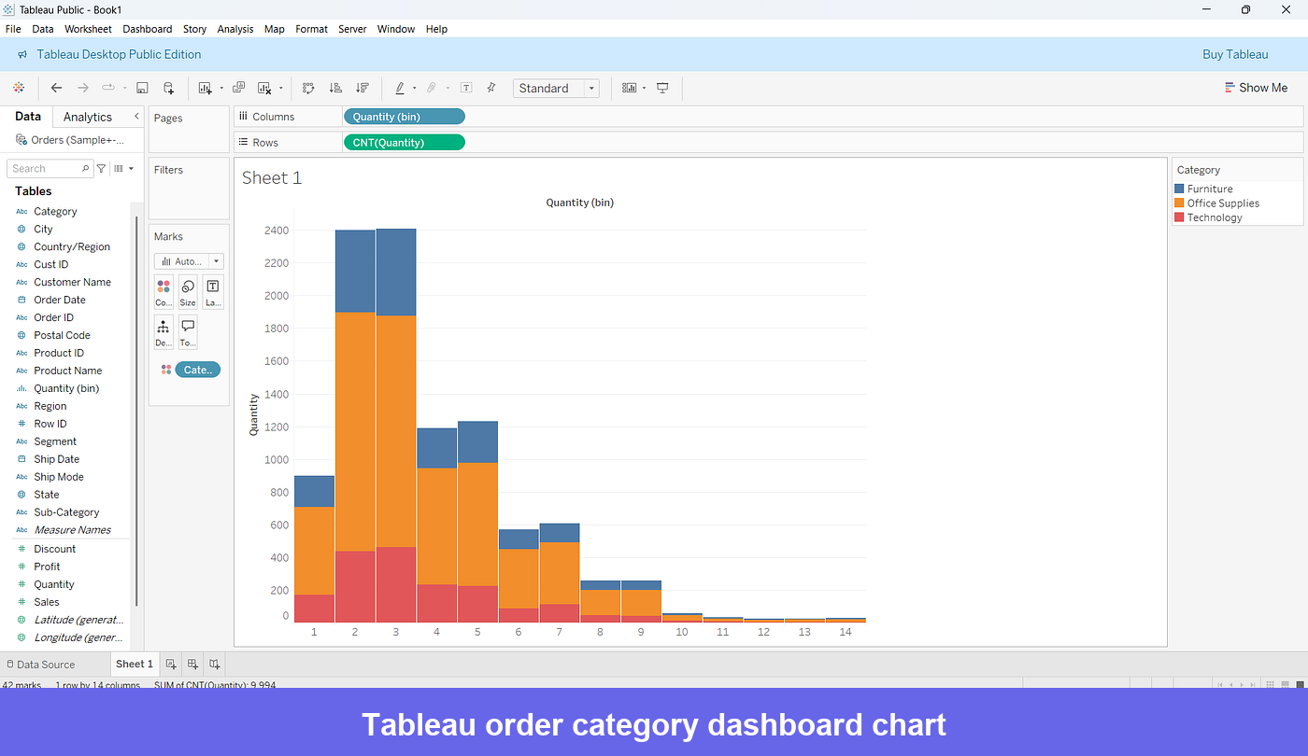Click the Tooltip mark icon
Screen dimensions: 1308x756
point(187,331)
